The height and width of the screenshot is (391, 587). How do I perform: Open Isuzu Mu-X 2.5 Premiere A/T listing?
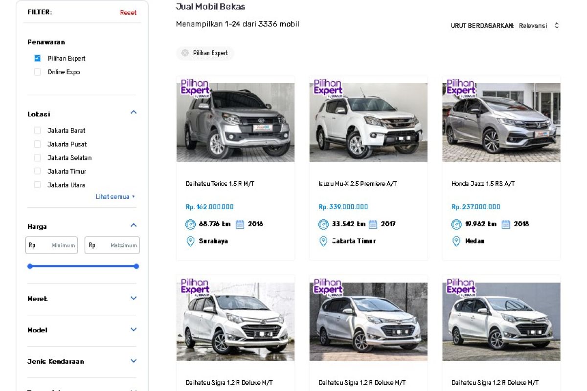click(x=358, y=184)
